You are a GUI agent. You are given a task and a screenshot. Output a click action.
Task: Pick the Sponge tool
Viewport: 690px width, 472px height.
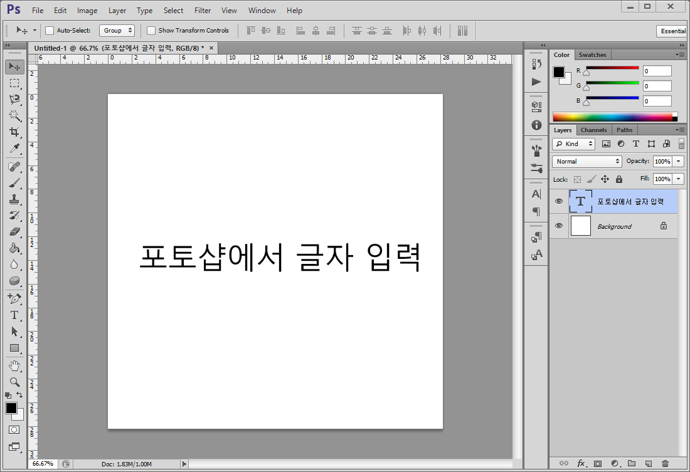(x=14, y=281)
